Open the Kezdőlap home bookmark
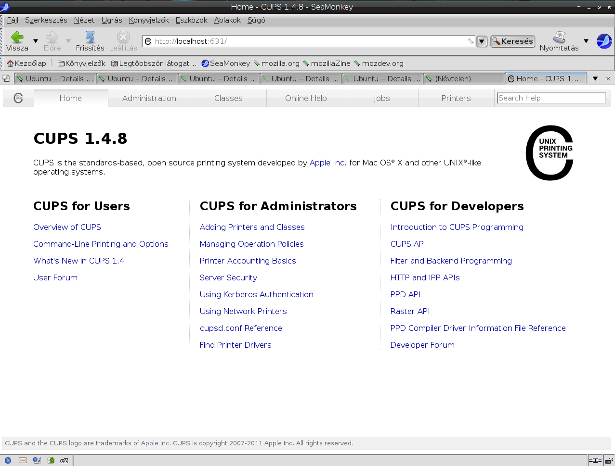The width and height of the screenshot is (615, 466). click(27, 63)
